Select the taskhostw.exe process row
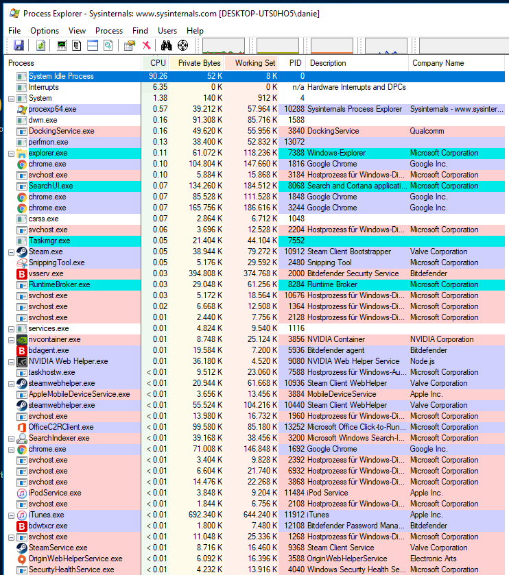 [x=254, y=373]
